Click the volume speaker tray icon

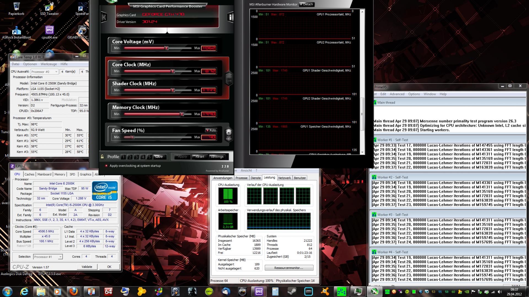(x=499, y=292)
